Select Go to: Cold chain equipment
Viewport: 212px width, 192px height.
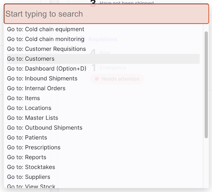pyautogui.click(x=103, y=29)
